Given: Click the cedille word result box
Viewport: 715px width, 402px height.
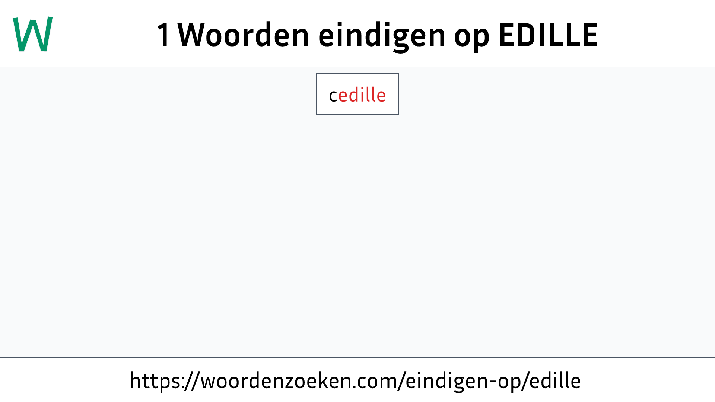Looking at the screenshot, I should click(357, 94).
